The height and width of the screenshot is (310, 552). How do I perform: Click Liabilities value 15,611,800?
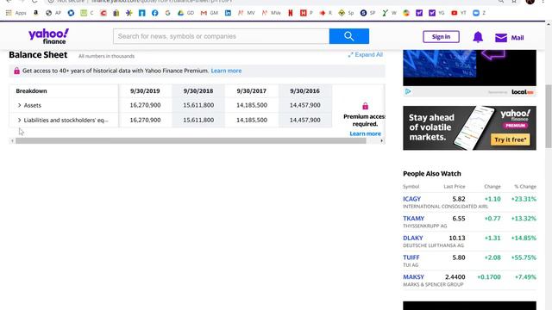coord(198,120)
